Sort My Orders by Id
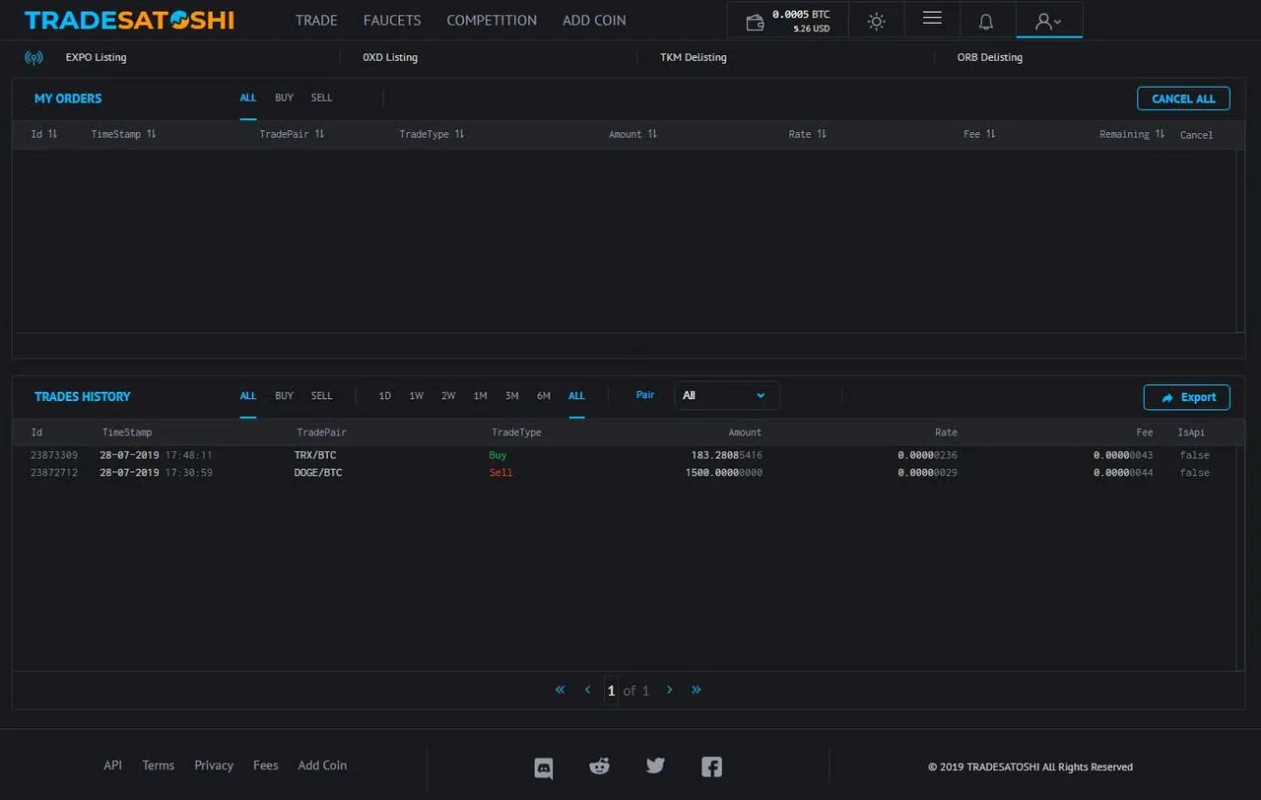 pyautogui.click(x=44, y=134)
